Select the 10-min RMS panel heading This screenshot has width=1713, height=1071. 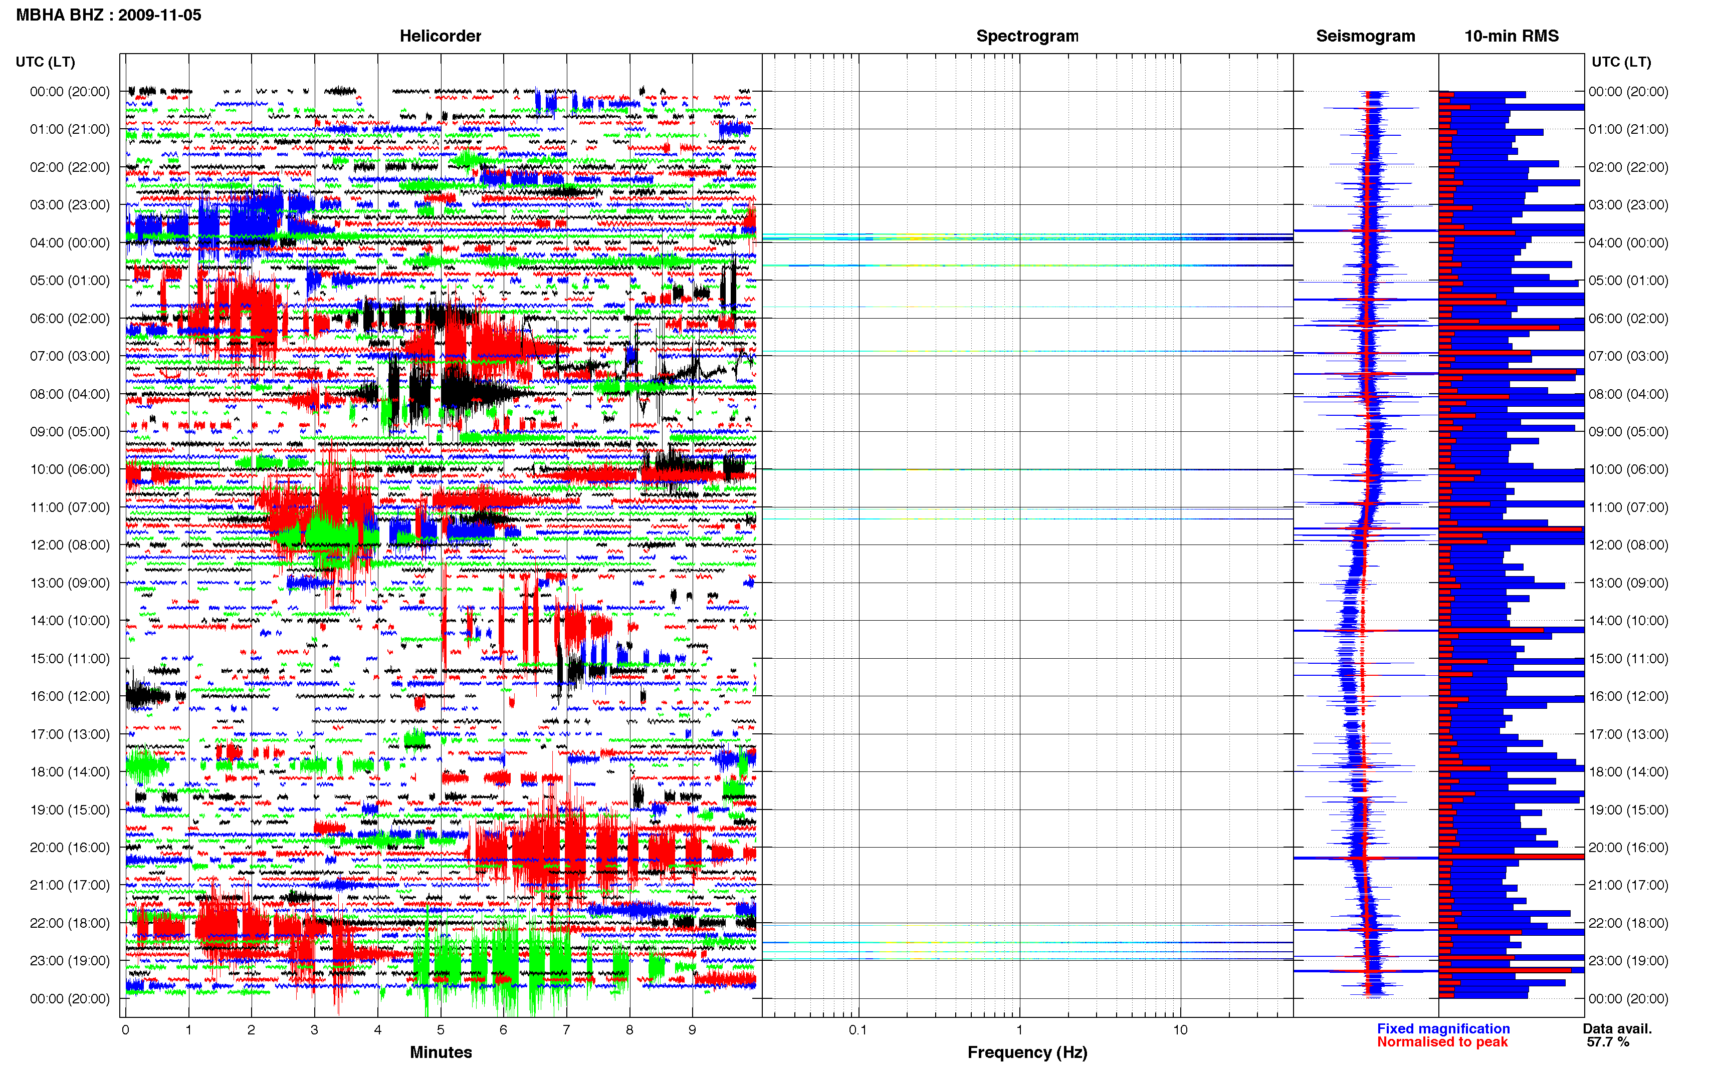(1511, 36)
